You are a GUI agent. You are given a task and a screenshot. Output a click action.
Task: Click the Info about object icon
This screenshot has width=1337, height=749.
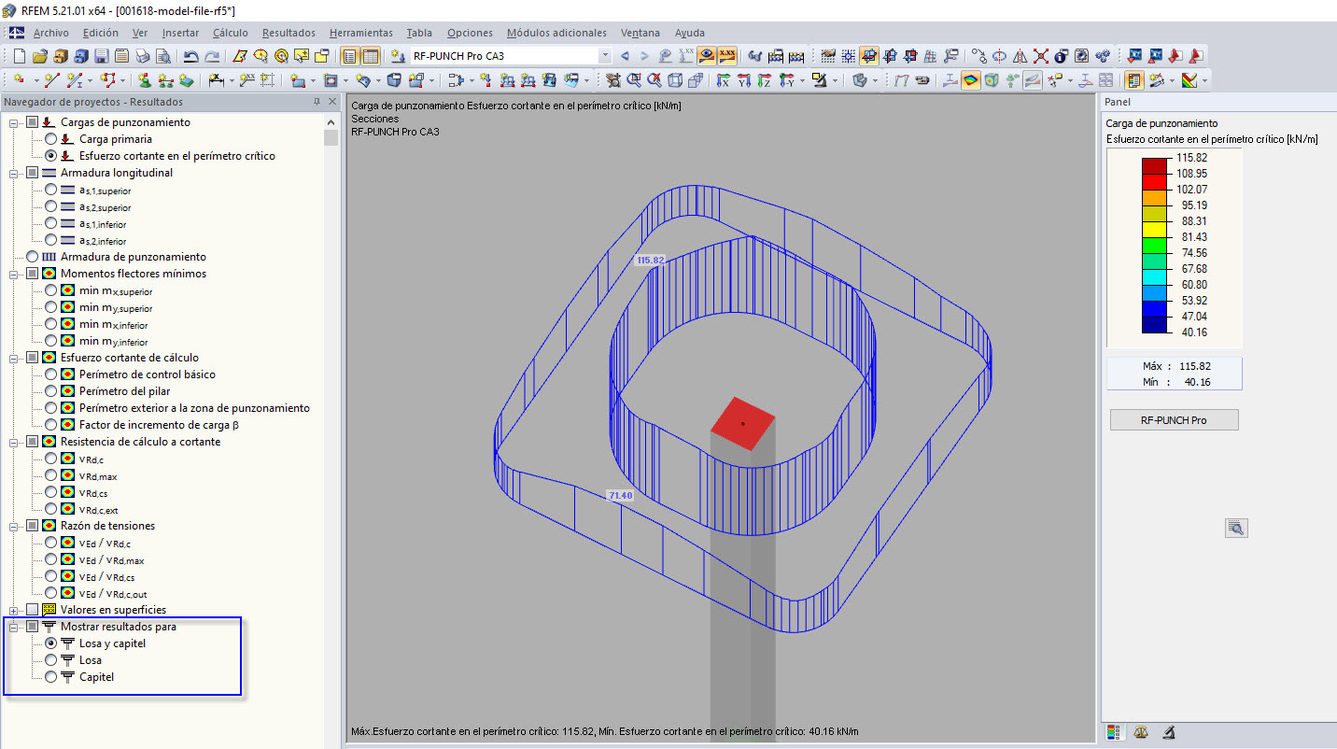(x=1062, y=56)
